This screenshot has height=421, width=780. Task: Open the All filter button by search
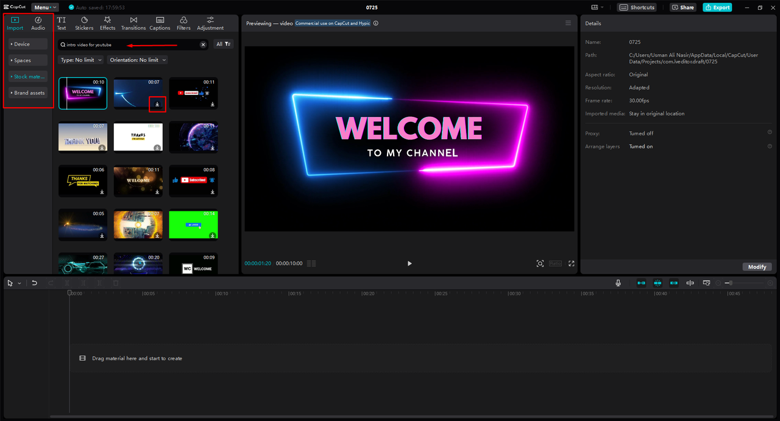point(224,44)
